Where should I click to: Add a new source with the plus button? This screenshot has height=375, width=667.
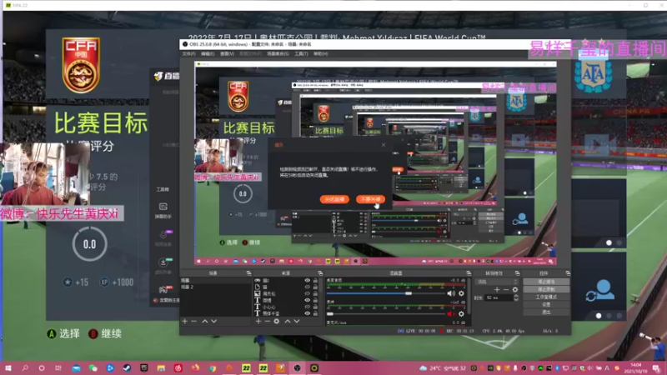pos(258,322)
